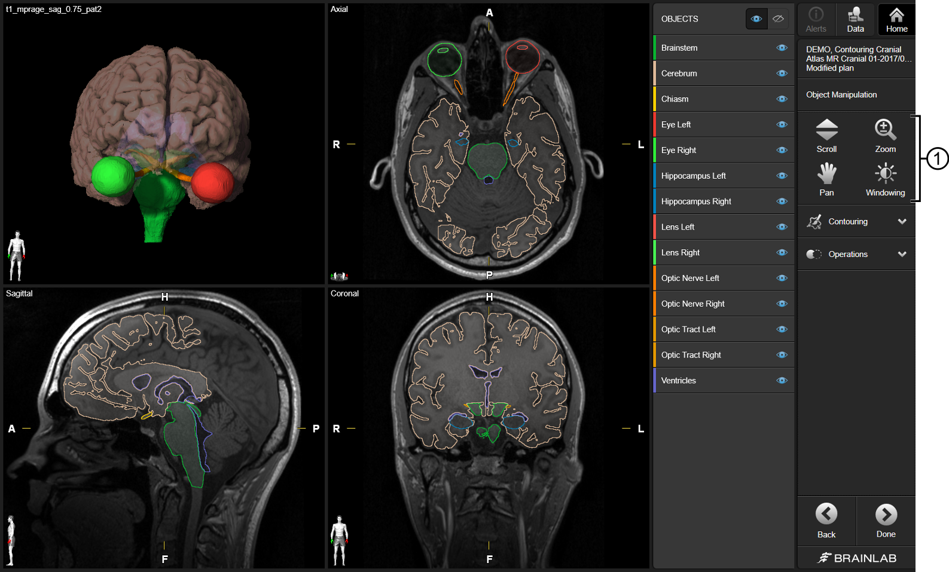Select Chiasm object row
This screenshot has width=949, height=572.
(724, 99)
